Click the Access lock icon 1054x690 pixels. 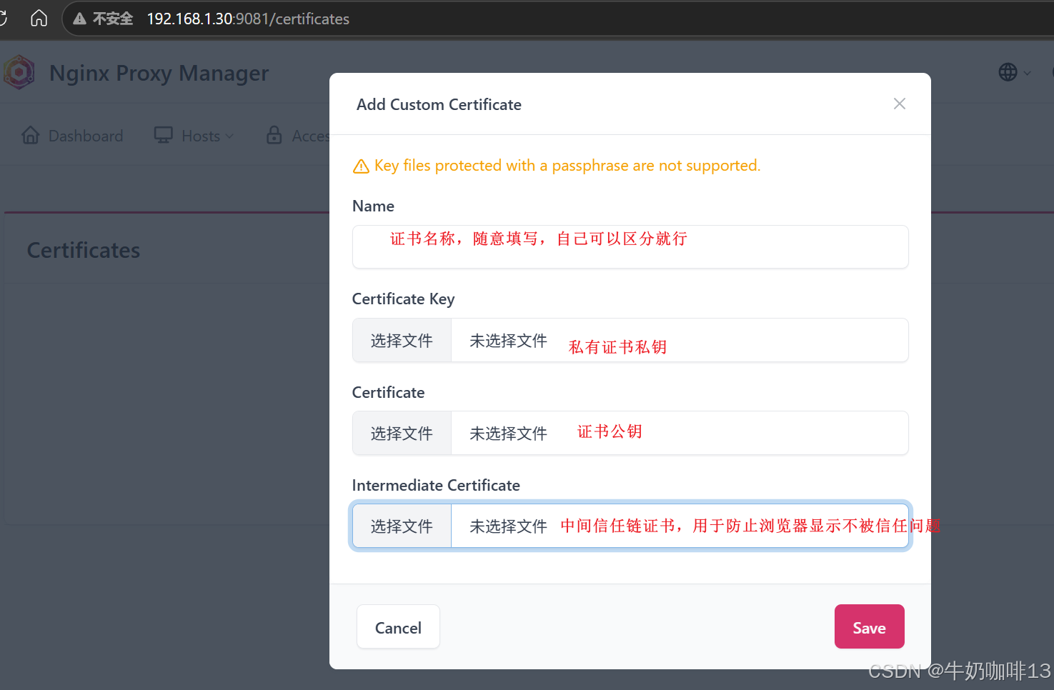tap(274, 135)
